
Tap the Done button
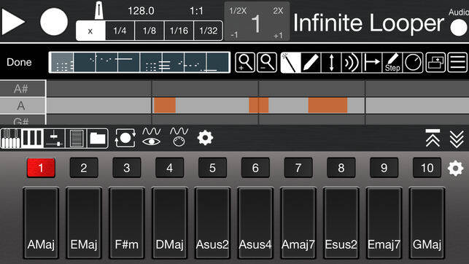click(x=19, y=62)
